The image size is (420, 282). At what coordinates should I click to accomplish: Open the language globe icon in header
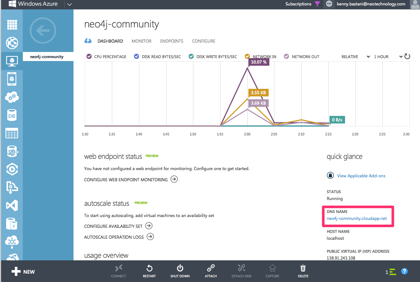329,4
